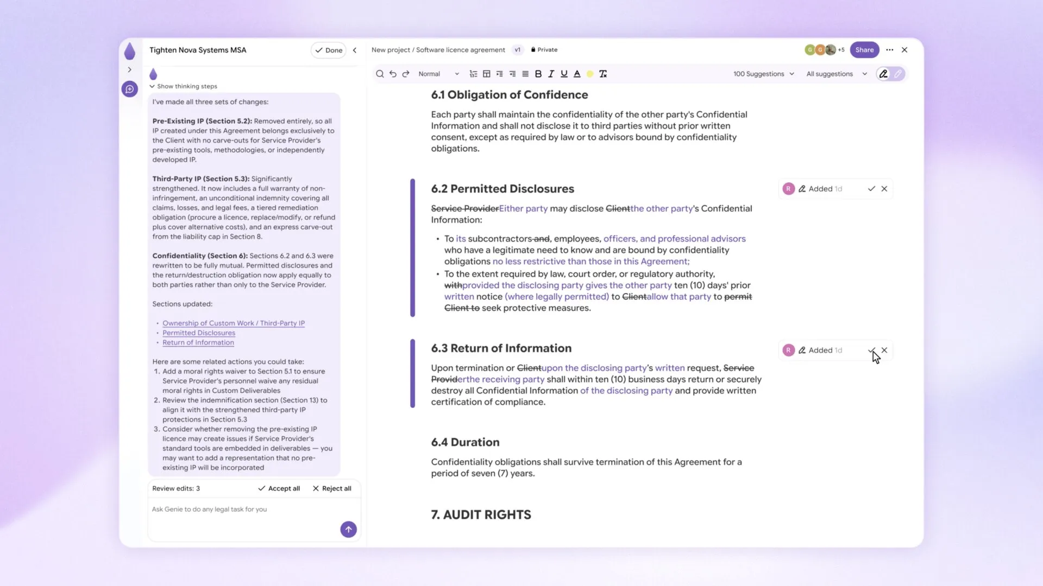Click reviewer avatar R on 6.3 suggestion
The width and height of the screenshot is (1043, 586).
point(788,350)
